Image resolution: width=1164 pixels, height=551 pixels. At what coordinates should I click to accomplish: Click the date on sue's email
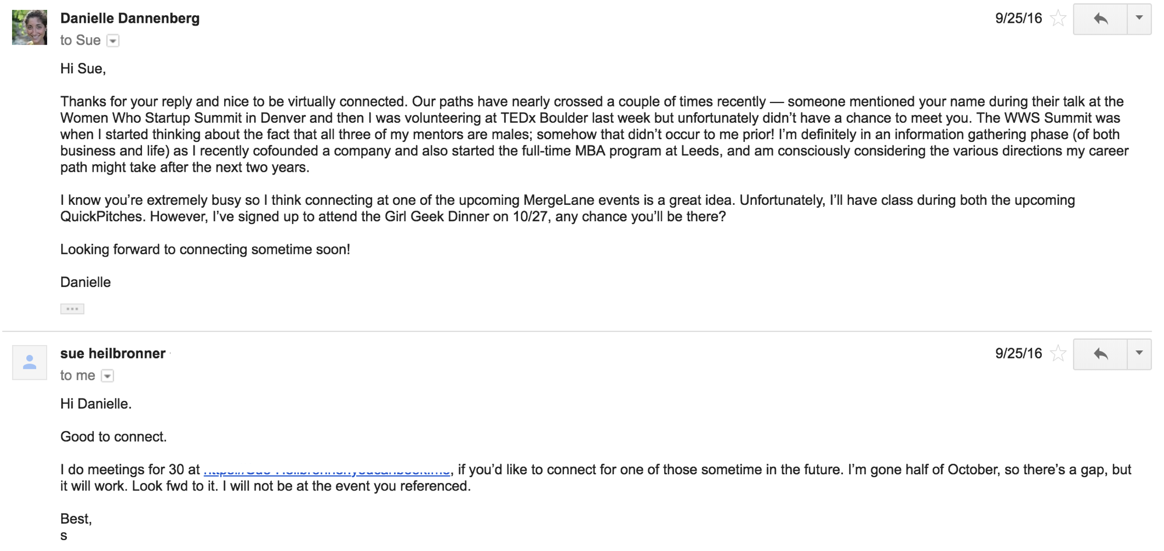click(1018, 354)
